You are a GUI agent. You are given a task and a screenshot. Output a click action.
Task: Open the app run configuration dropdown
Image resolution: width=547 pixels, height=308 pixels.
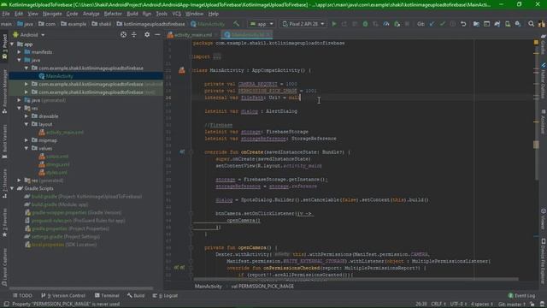[262, 24]
